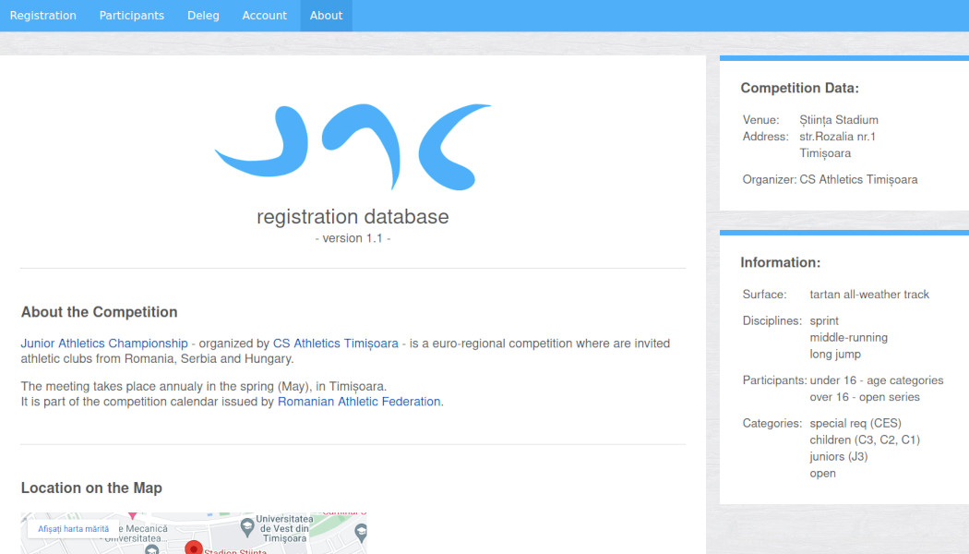Click the Universitatea de Vest map marker icon
This screenshot has height=554, width=969.
tap(246, 527)
